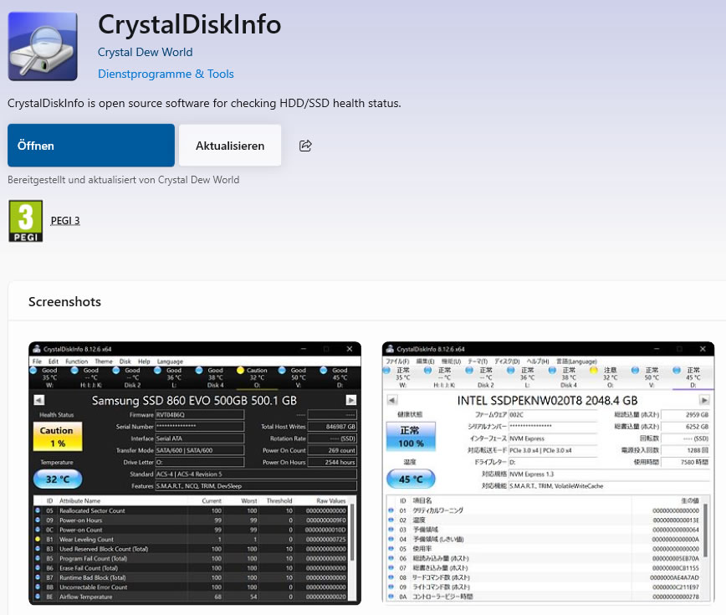The image size is (726, 615).
Task: Click previous-disk arrow left of Samsung SSD title
Action: pyautogui.click(x=38, y=400)
